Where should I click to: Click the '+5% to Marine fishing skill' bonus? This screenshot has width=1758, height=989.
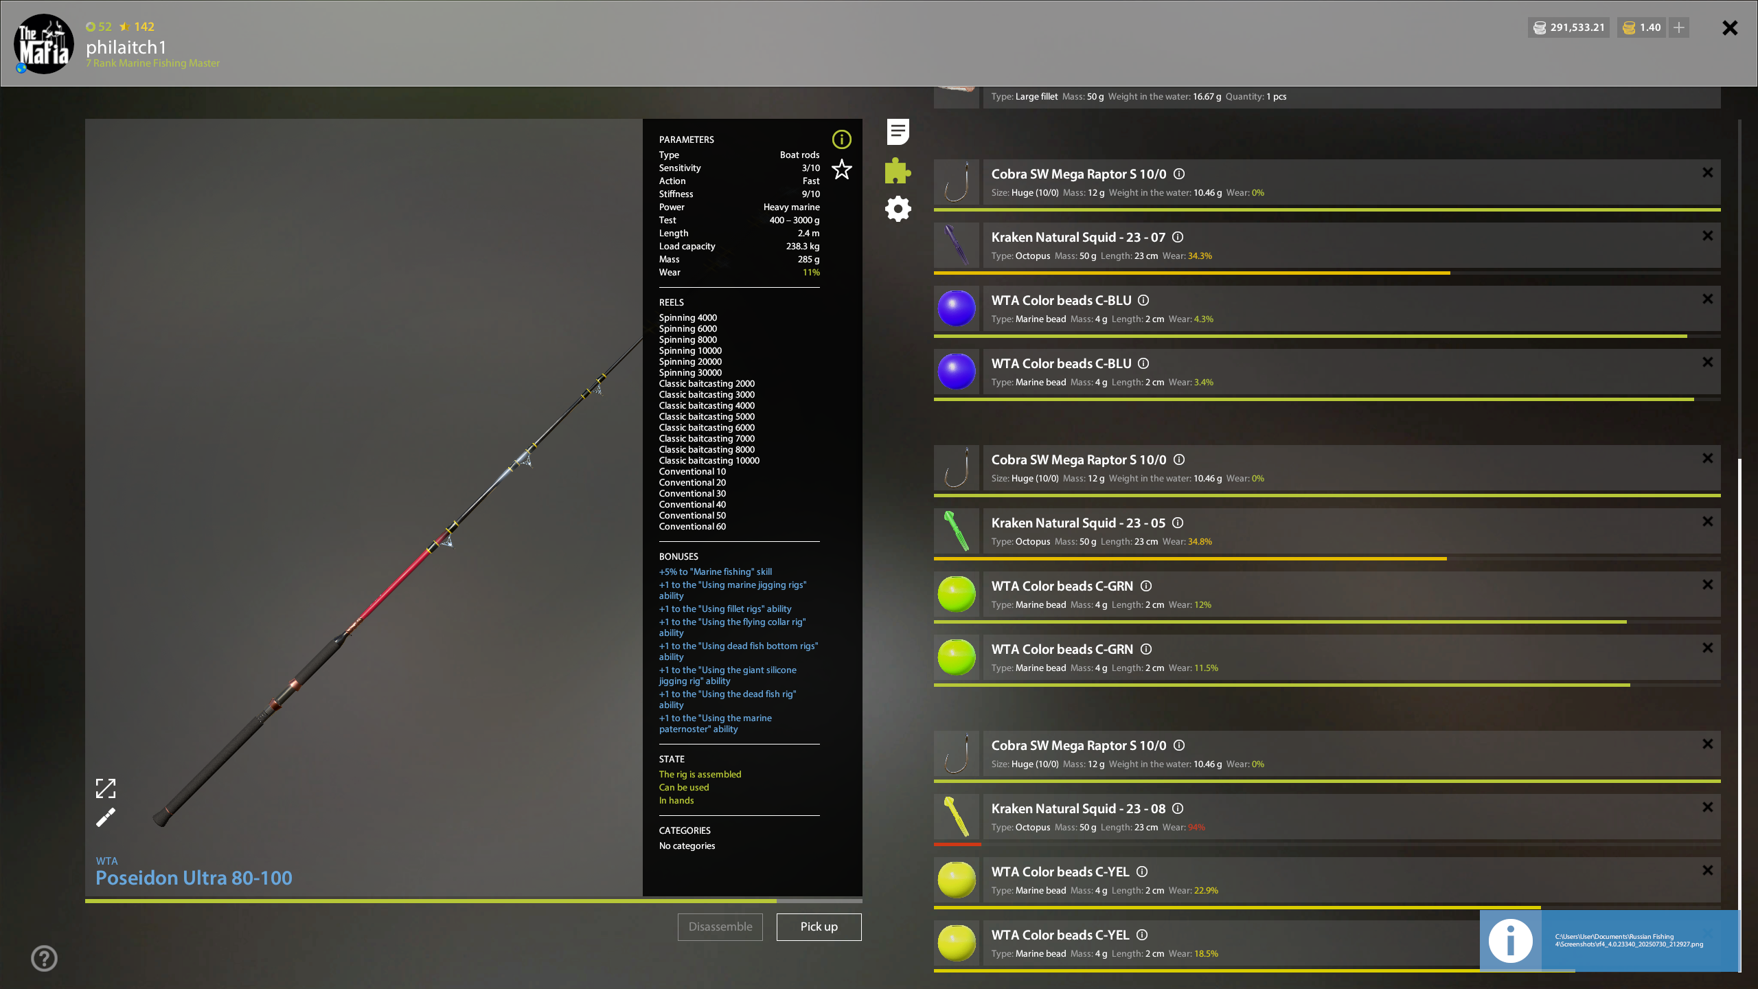tap(715, 571)
